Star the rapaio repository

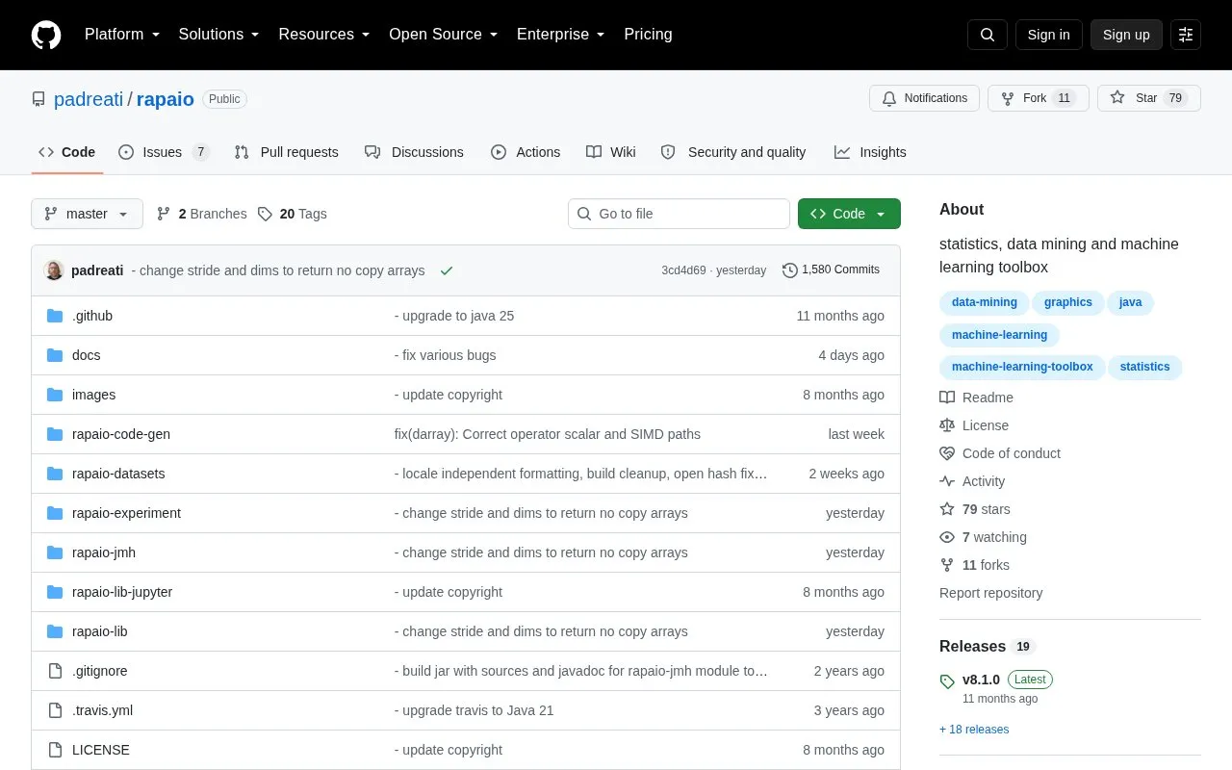click(1149, 98)
